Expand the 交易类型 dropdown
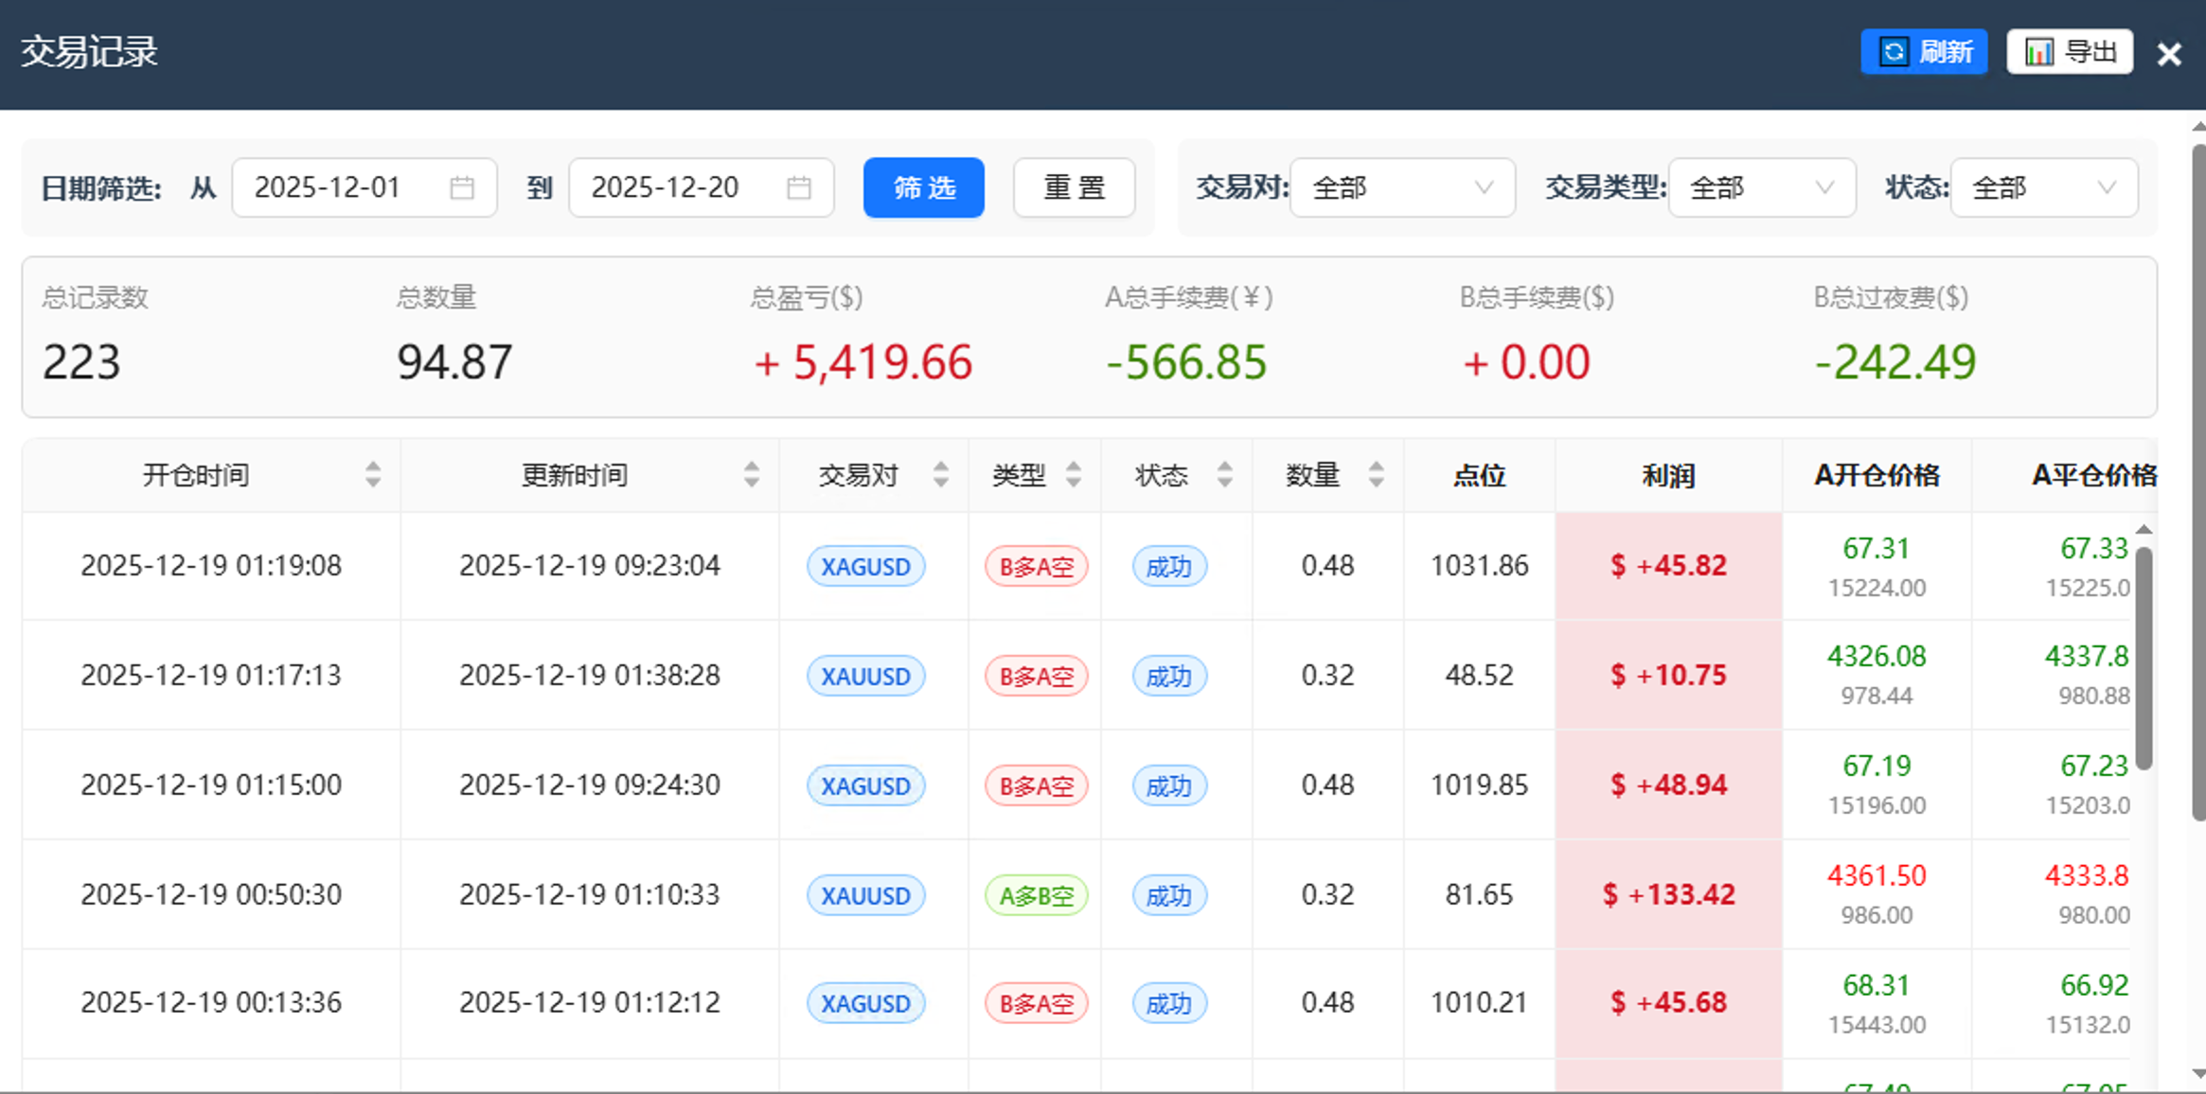The width and height of the screenshot is (2206, 1094). click(1762, 187)
